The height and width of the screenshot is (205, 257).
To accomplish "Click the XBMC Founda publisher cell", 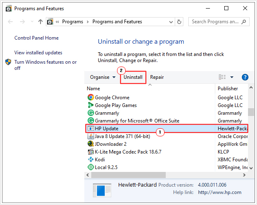I will pyautogui.click(x=232, y=160).
